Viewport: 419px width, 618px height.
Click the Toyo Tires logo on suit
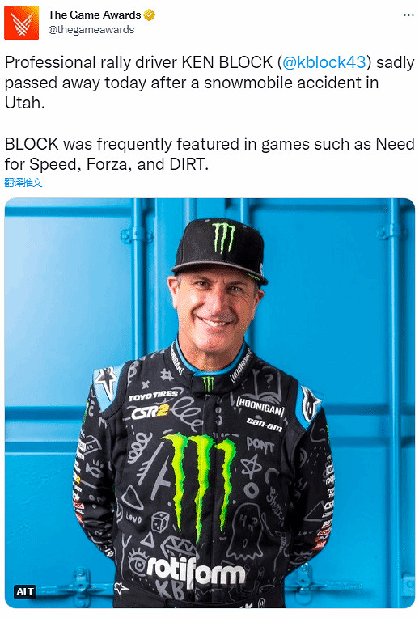(x=153, y=396)
